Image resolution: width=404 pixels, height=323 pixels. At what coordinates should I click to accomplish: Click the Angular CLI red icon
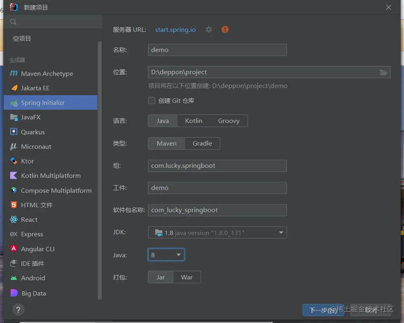[14, 248]
